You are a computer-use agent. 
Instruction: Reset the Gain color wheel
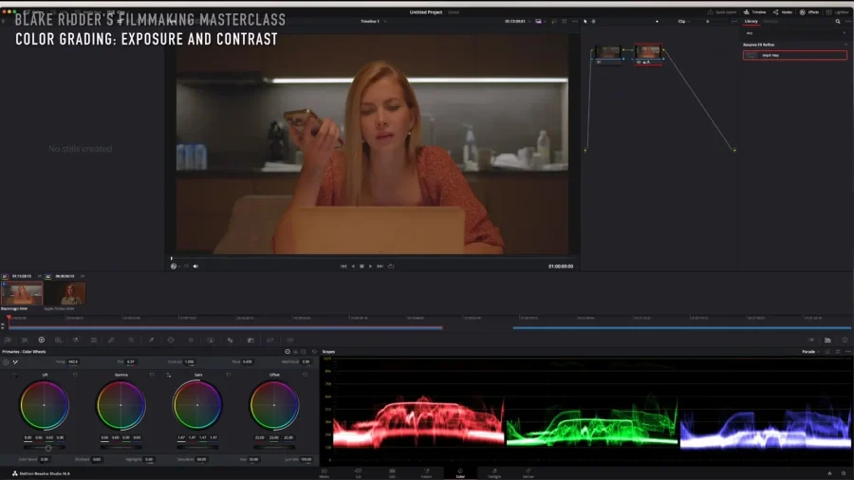point(228,375)
